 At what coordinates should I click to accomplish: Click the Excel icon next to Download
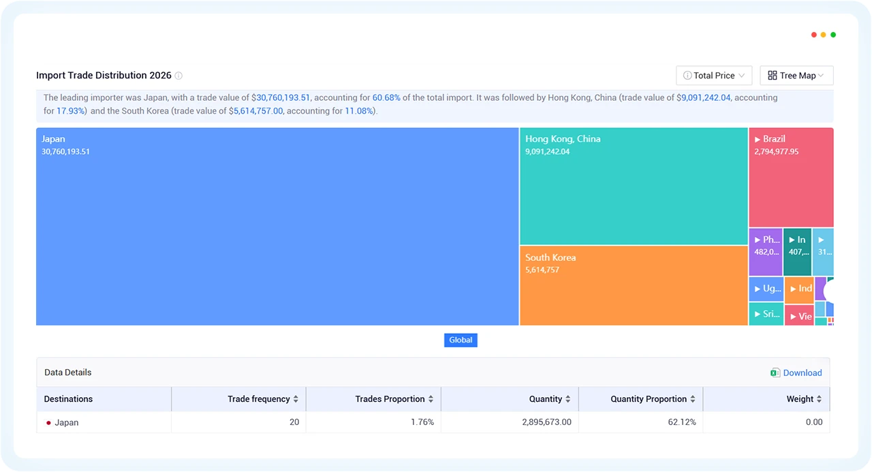click(x=775, y=373)
